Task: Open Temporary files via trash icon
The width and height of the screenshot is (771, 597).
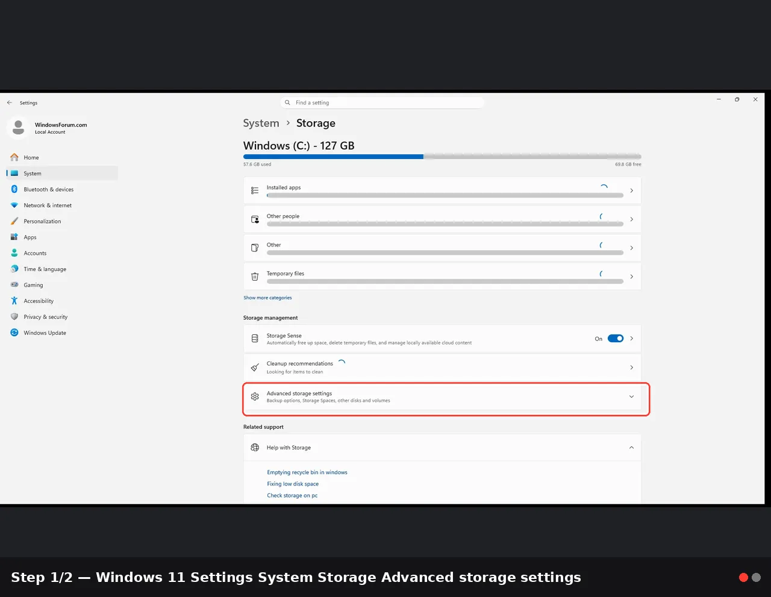Action: [x=255, y=277]
